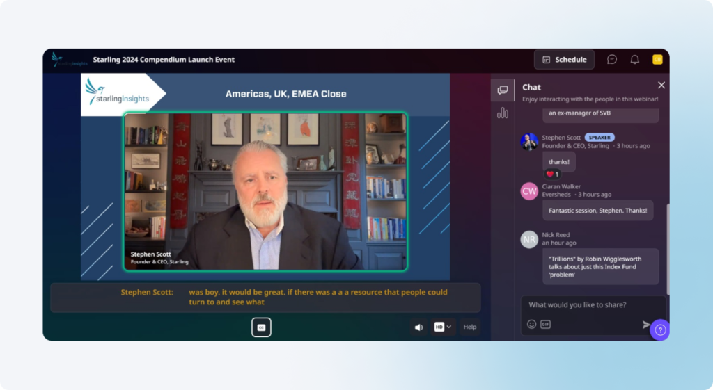Toggle closed captions with the CC button

click(261, 327)
